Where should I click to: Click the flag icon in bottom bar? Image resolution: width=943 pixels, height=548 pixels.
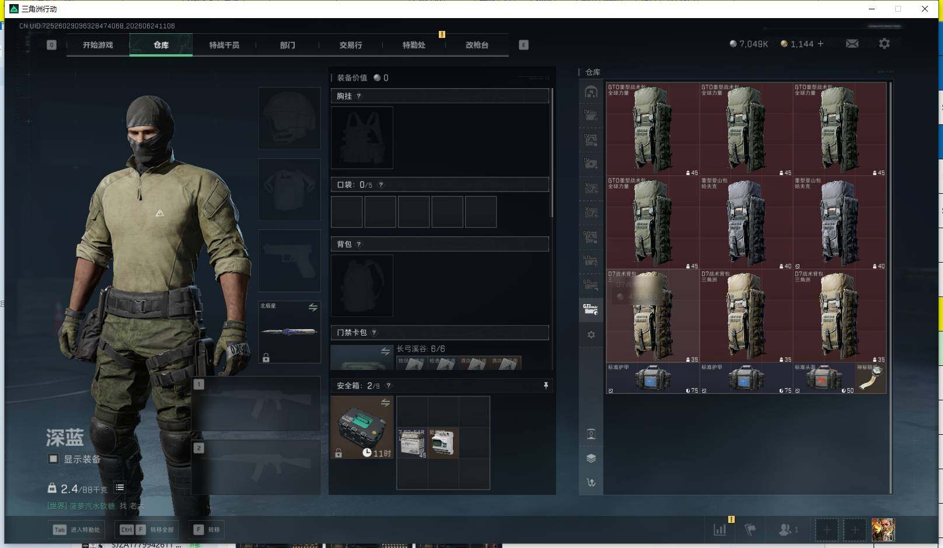(750, 529)
